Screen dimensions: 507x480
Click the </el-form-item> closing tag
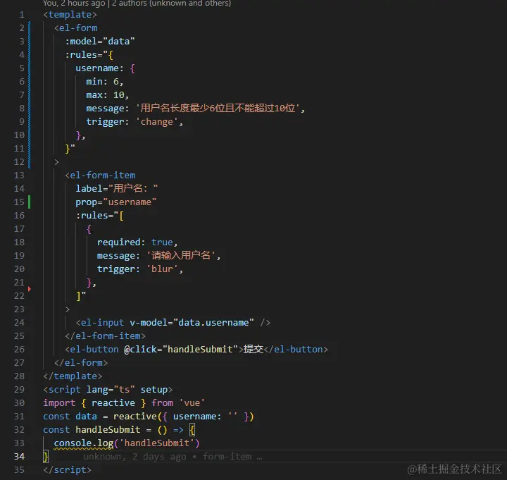[106, 336]
